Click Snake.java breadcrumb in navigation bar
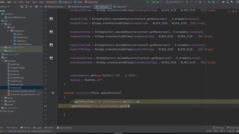The height and width of the screenshot is (134, 239). click(65, 2)
